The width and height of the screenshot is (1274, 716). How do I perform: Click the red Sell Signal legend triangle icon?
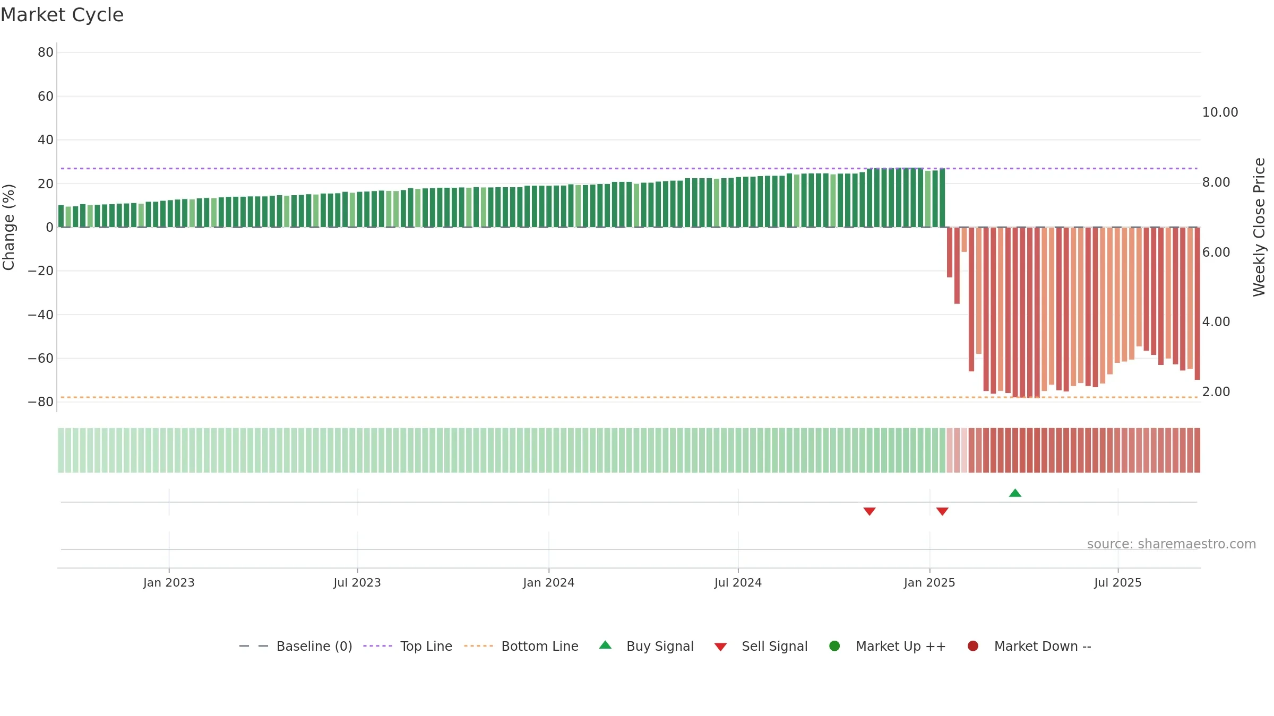pyautogui.click(x=720, y=647)
